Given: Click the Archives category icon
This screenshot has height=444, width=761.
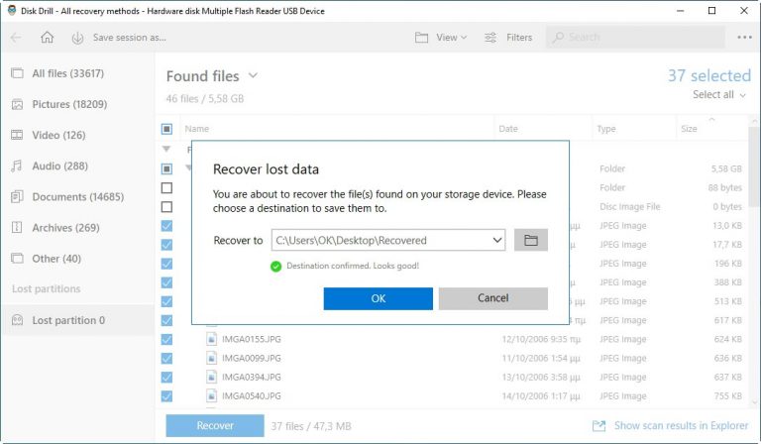Looking at the screenshot, I should tap(17, 228).
